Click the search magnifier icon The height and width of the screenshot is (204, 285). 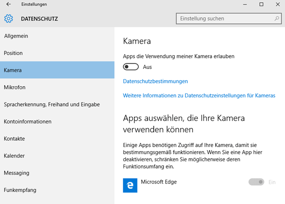(277, 19)
